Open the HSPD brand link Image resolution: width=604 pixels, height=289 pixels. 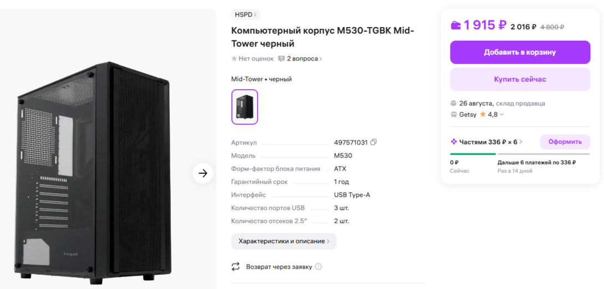tap(245, 14)
